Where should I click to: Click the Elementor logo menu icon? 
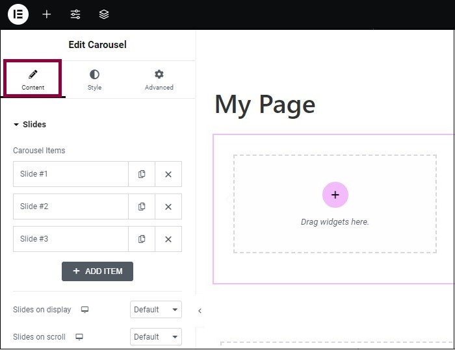coord(18,14)
